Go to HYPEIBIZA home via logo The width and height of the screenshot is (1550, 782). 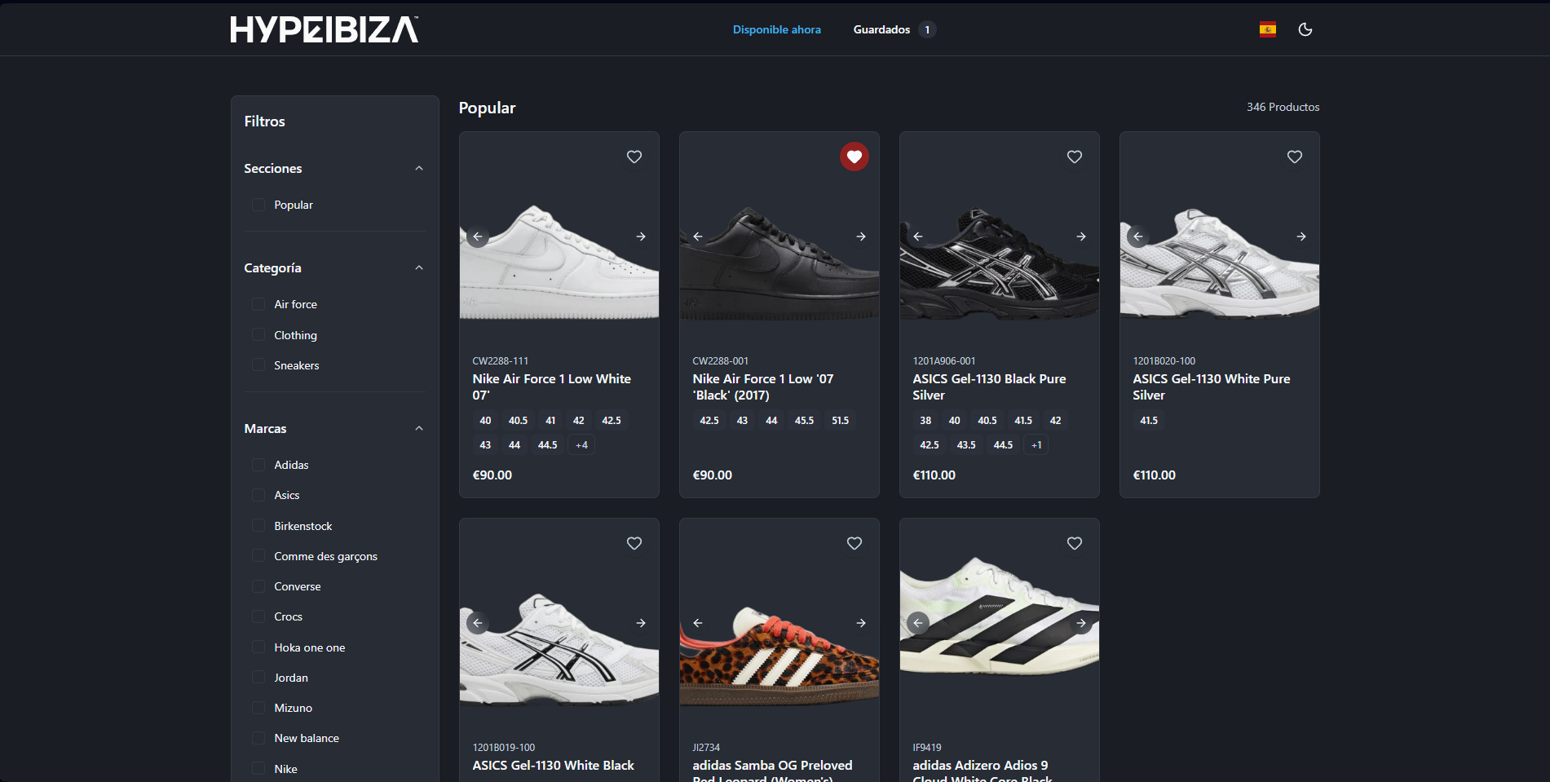tap(324, 29)
